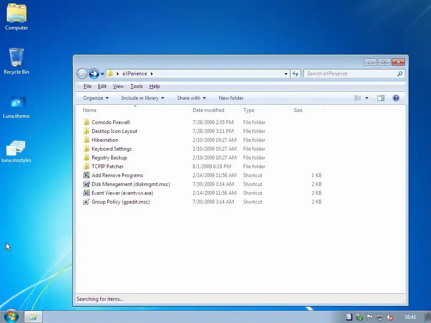This screenshot has width=431, height=323.
Task: Open the recent pages dropdown arrow
Action: pyautogui.click(x=103, y=74)
